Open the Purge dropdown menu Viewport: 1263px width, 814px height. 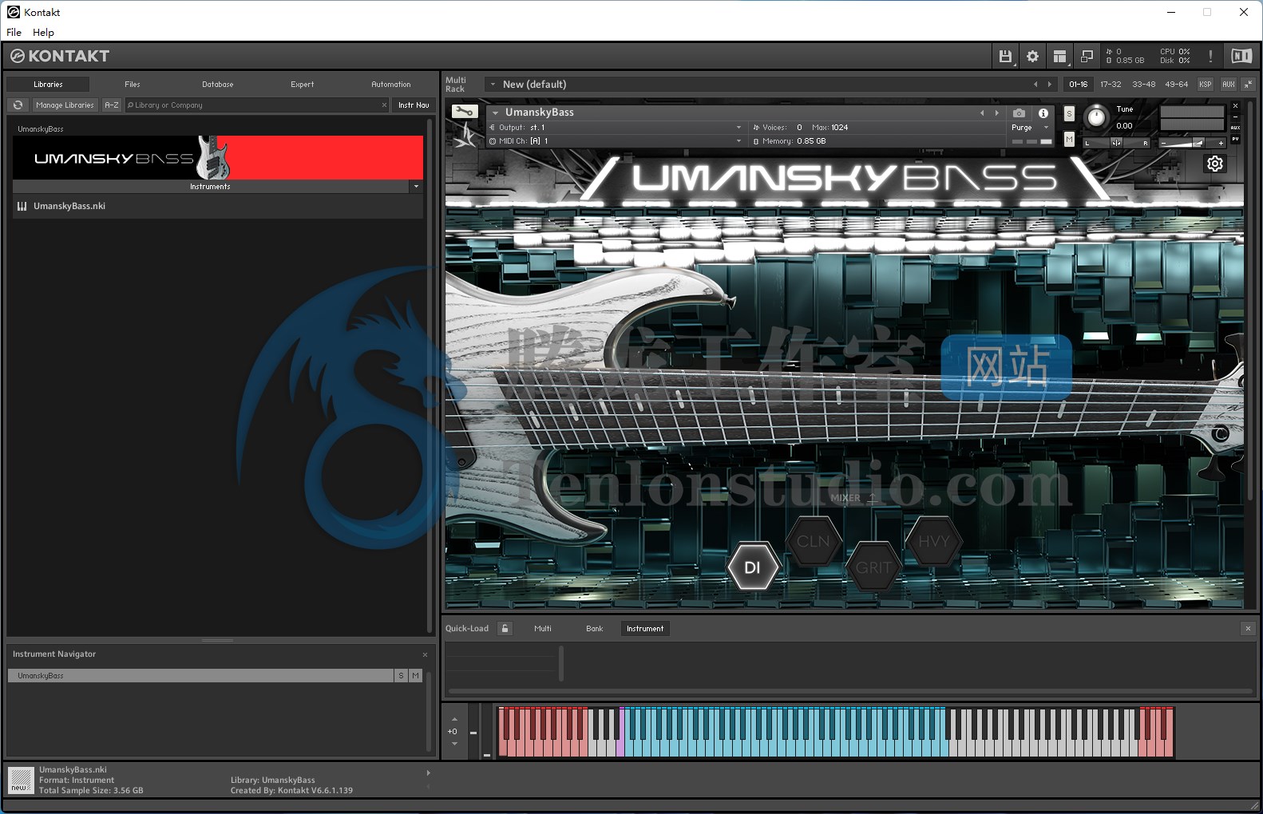point(1029,128)
